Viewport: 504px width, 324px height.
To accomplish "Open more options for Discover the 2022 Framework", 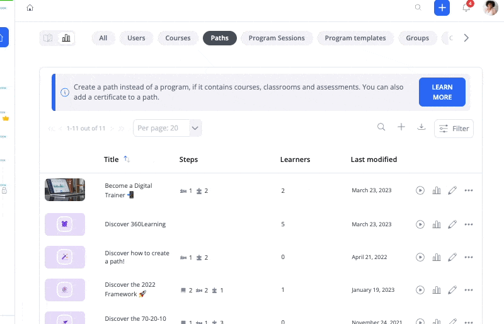I will click(x=469, y=290).
